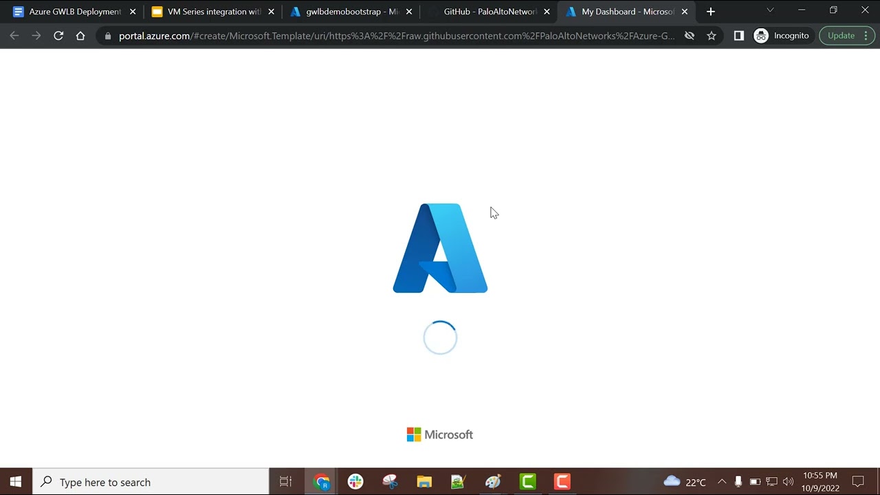Open the tab search dropdown arrow

click(x=770, y=10)
